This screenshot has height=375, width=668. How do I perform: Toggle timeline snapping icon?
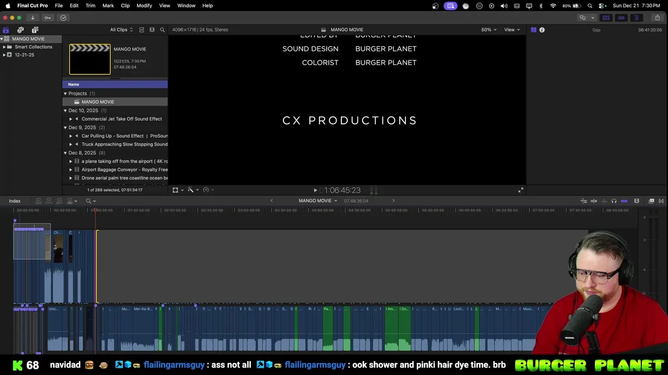coord(624,201)
